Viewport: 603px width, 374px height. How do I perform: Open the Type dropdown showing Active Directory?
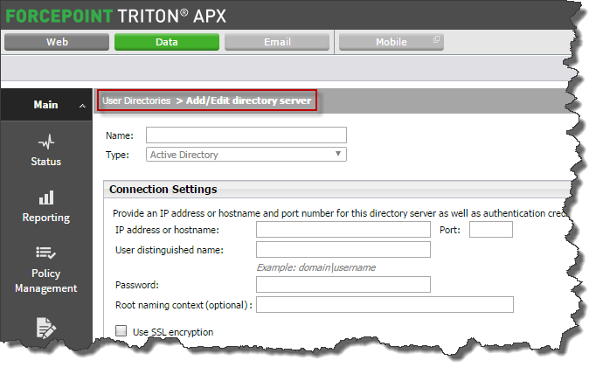(x=246, y=155)
